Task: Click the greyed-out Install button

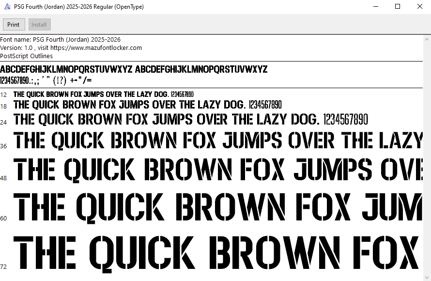Action: tap(39, 25)
